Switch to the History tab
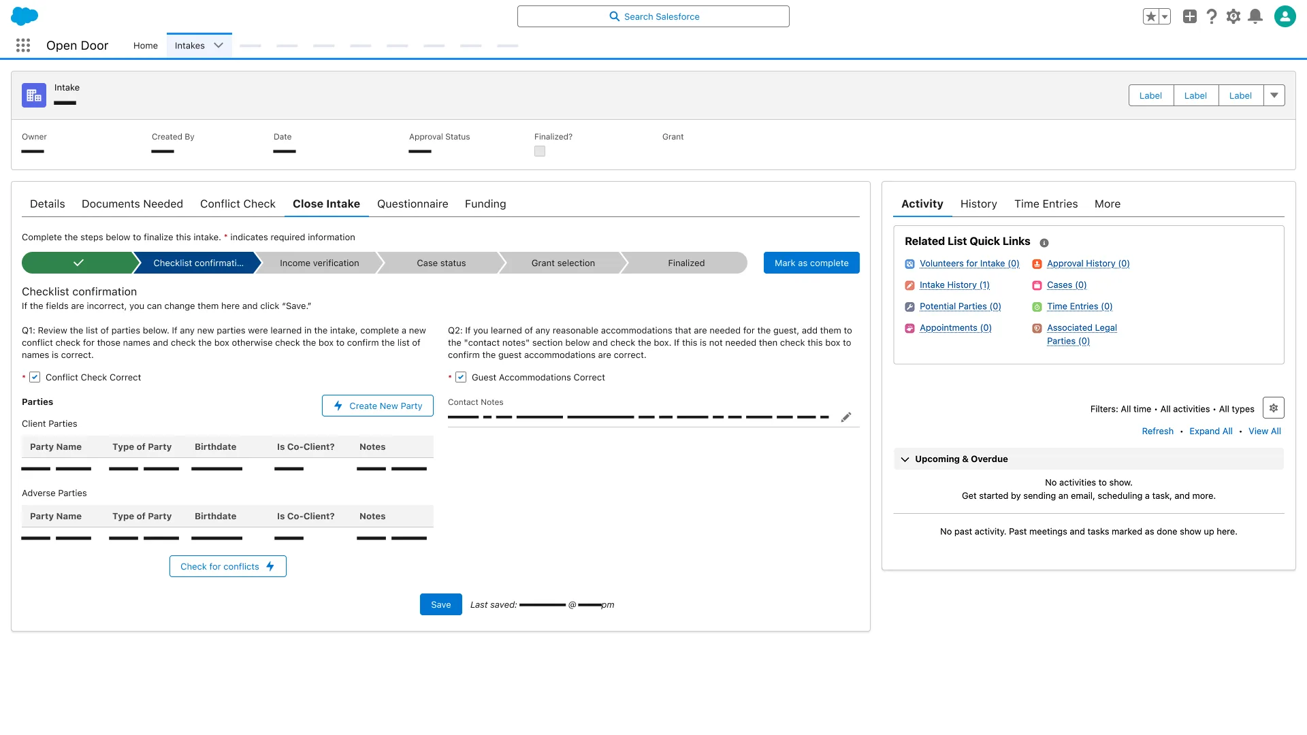Image resolution: width=1307 pixels, height=735 pixels. point(979,203)
